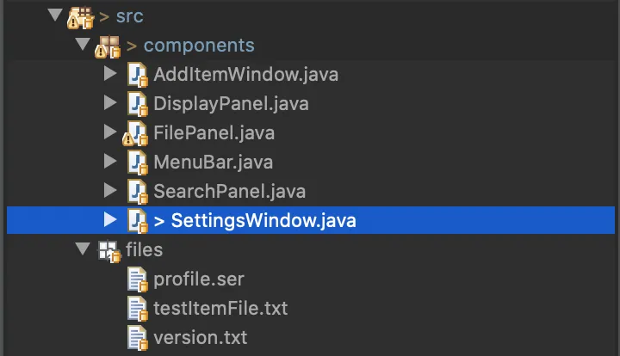The image size is (620, 356).
Task: Select AddItemWindow.java in the tree
Action: point(245,75)
